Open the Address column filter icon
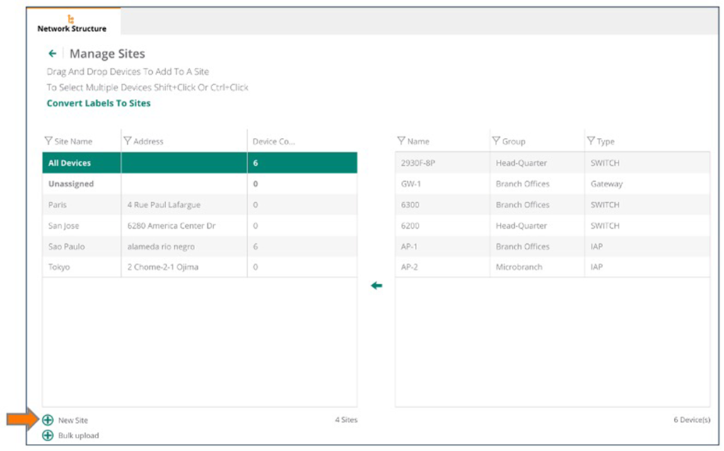The height and width of the screenshot is (451, 724). (128, 141)
